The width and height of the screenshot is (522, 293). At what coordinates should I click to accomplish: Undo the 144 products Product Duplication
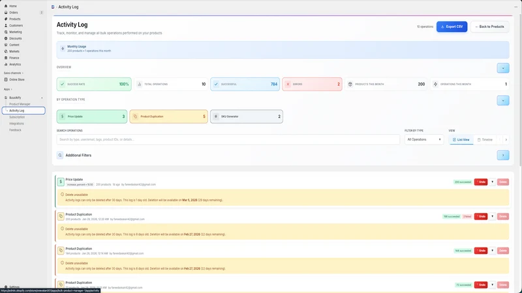[481, 251]
